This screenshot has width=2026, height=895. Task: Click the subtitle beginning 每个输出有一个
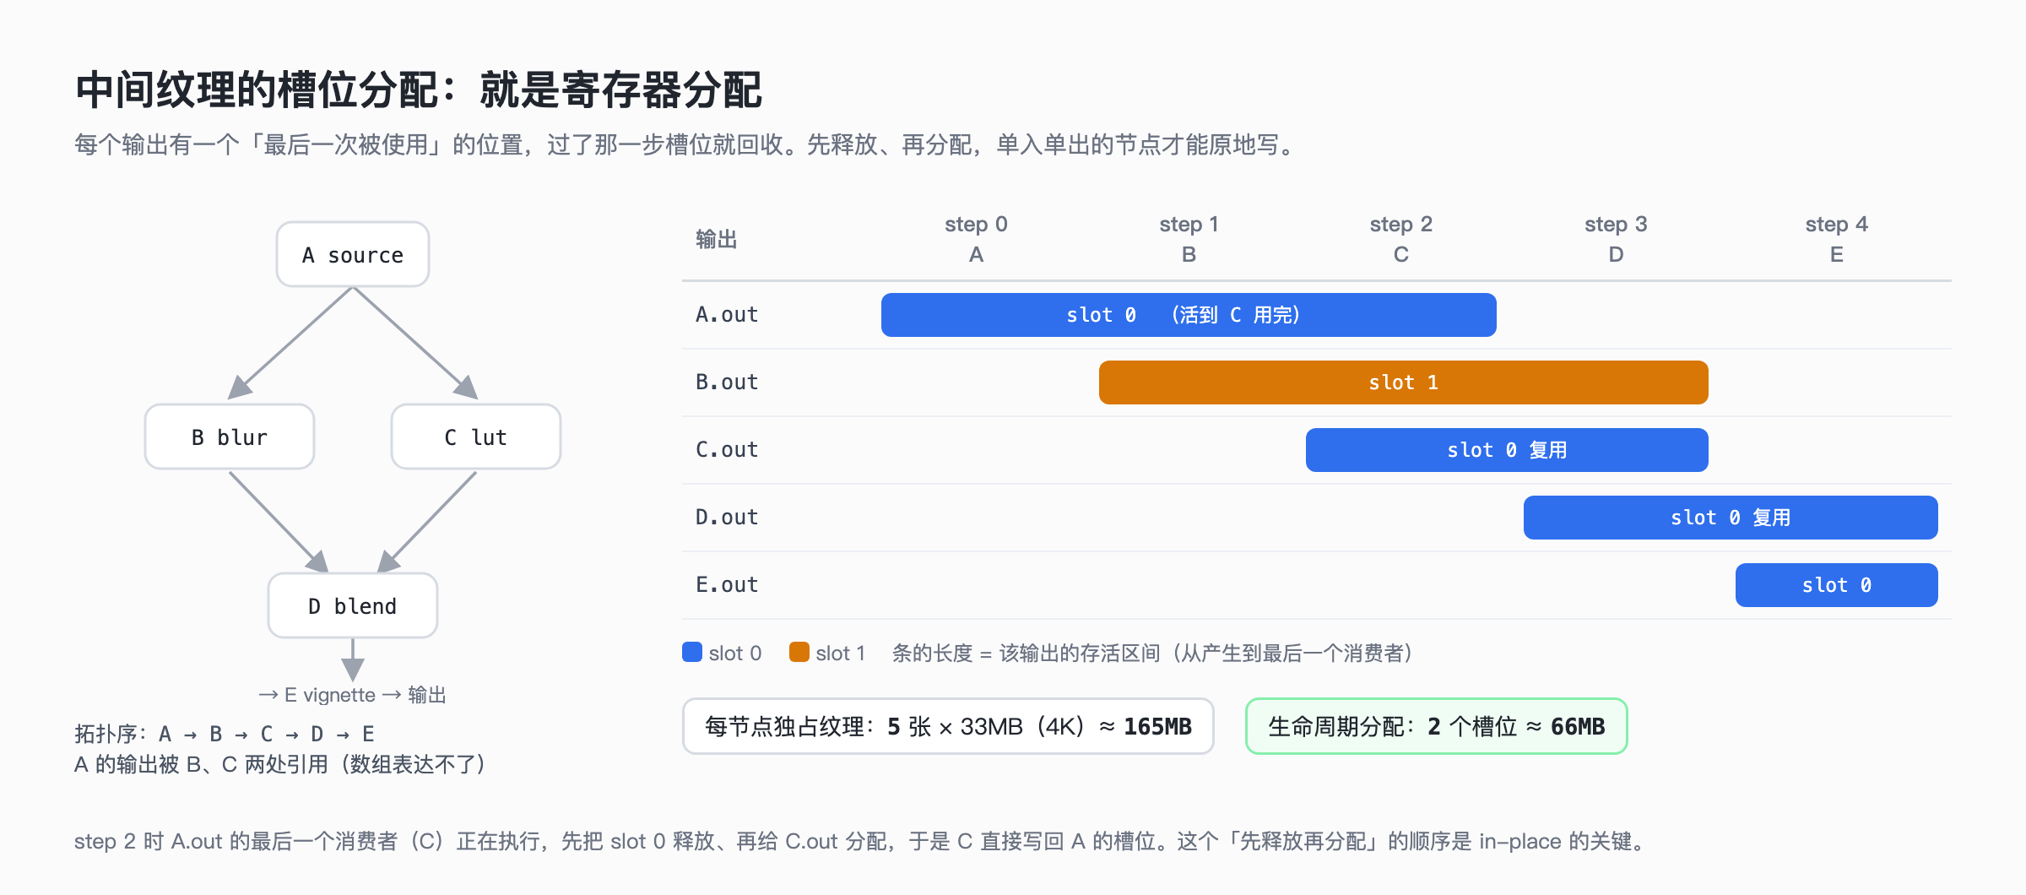685,144
